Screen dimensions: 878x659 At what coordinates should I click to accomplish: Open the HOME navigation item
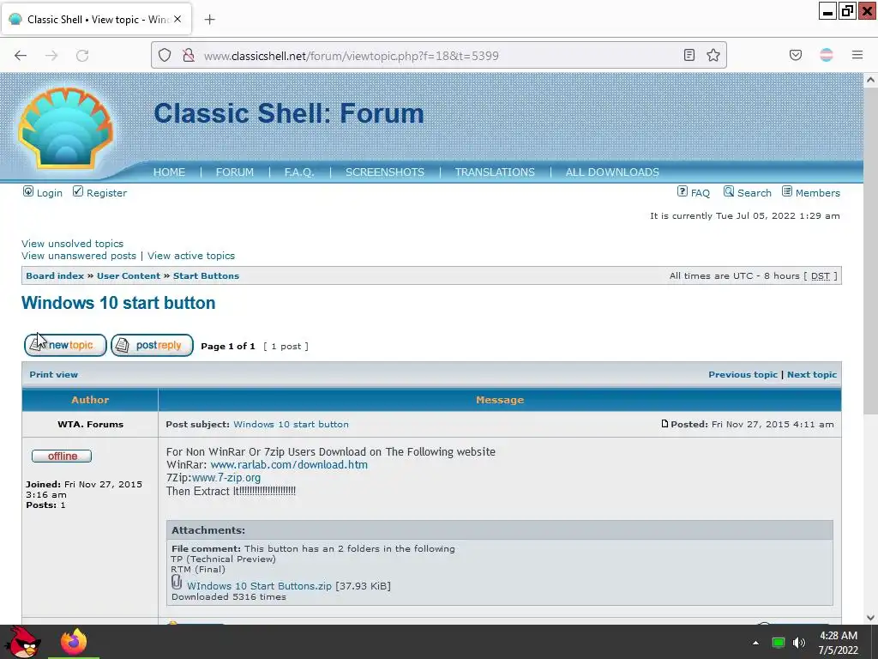click(x=169, y=172)
